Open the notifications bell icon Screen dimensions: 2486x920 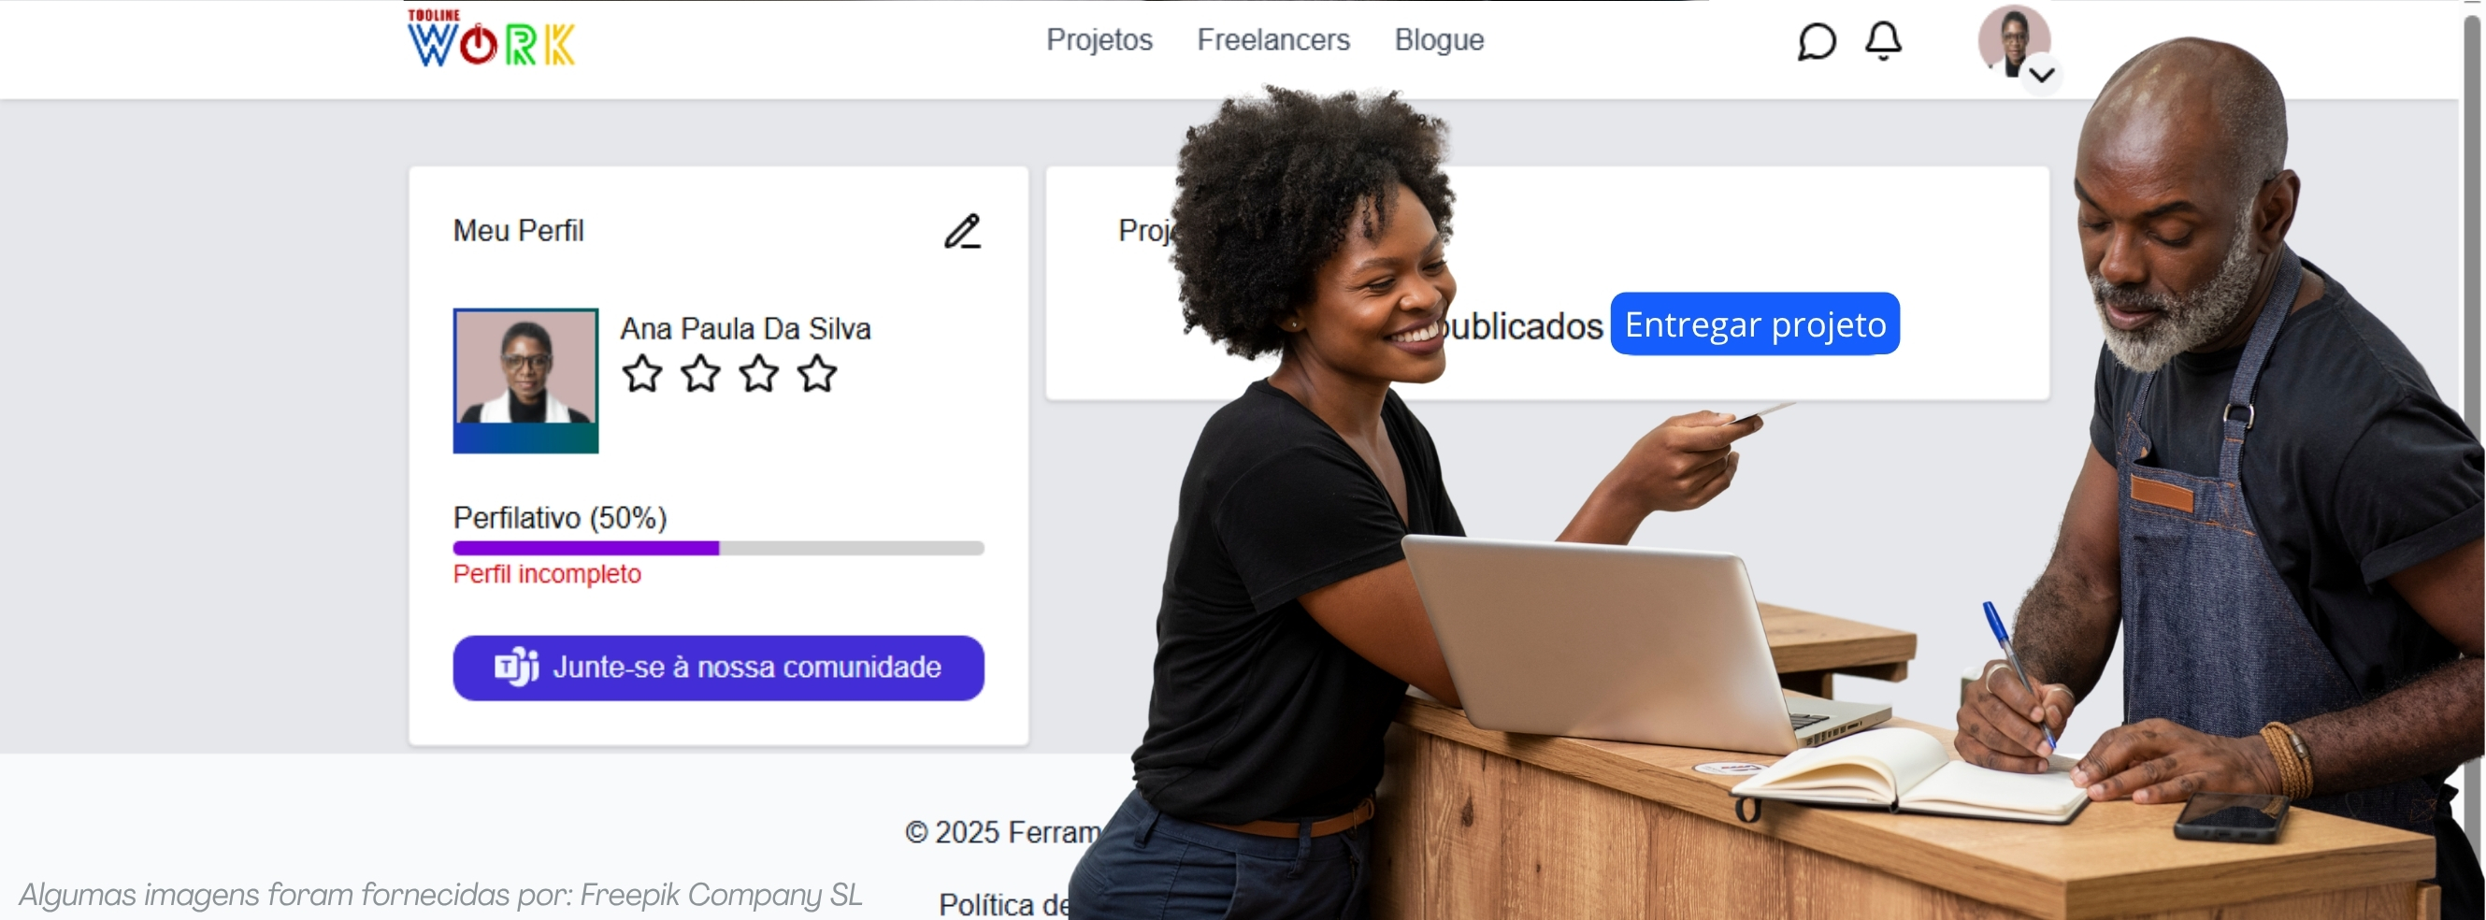point(1883,40)
